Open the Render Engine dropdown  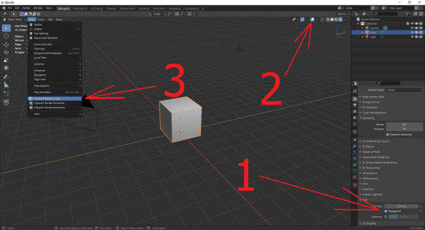click(x=404, y=90)
